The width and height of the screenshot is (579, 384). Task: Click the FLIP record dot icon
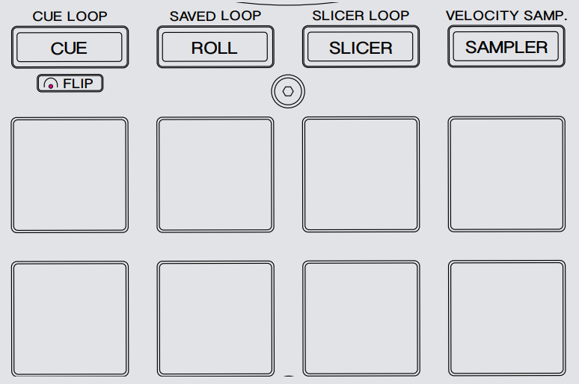click(51, 84)
